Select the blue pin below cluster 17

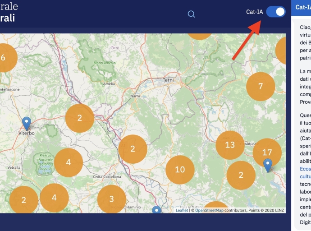pyautogui.click(x=268, y=165)
